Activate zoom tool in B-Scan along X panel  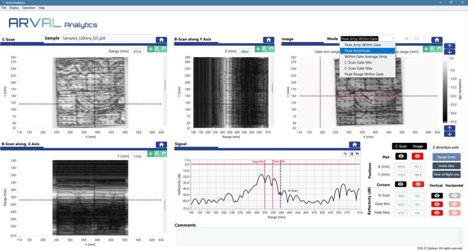(x=157, y=154)
